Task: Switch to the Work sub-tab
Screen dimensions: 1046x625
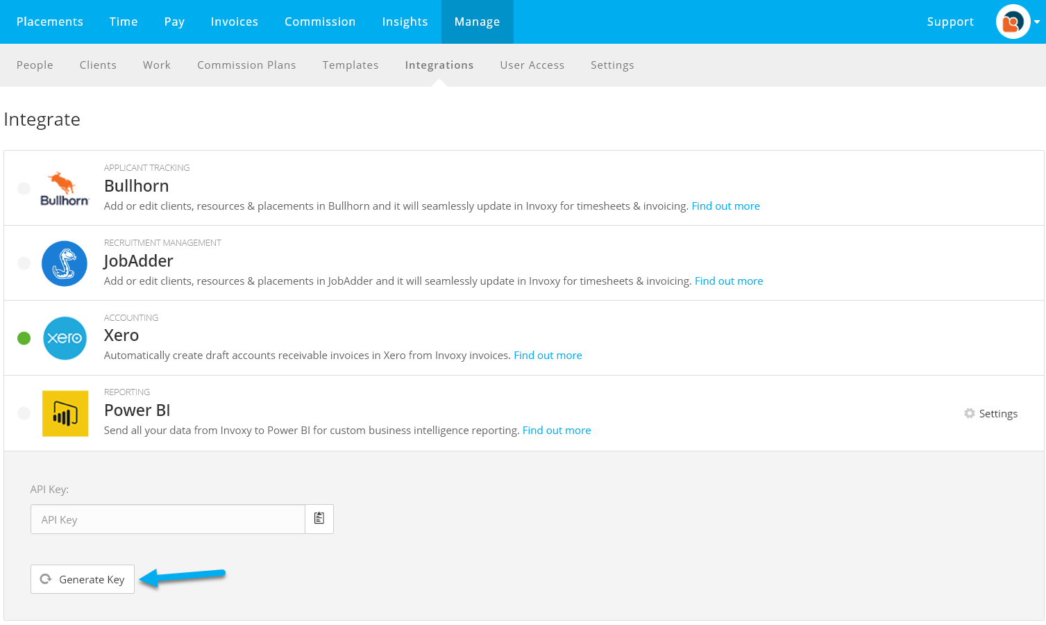Action: coord(157,65)
